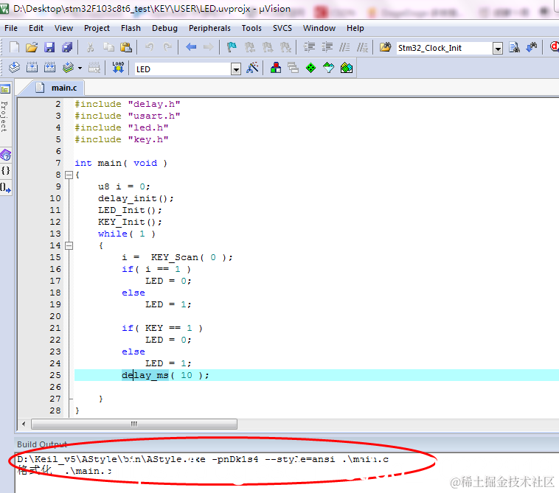559x493 pixels.
Task: Copy selection icon in toolbar
Action: click(x=108, y=47)
